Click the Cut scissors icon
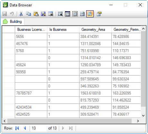148x134 pixels. coord(21,14)
